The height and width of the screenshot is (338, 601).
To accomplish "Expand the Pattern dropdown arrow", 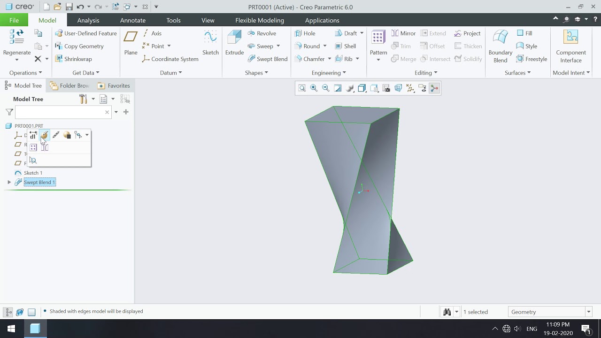I will 378,60.
